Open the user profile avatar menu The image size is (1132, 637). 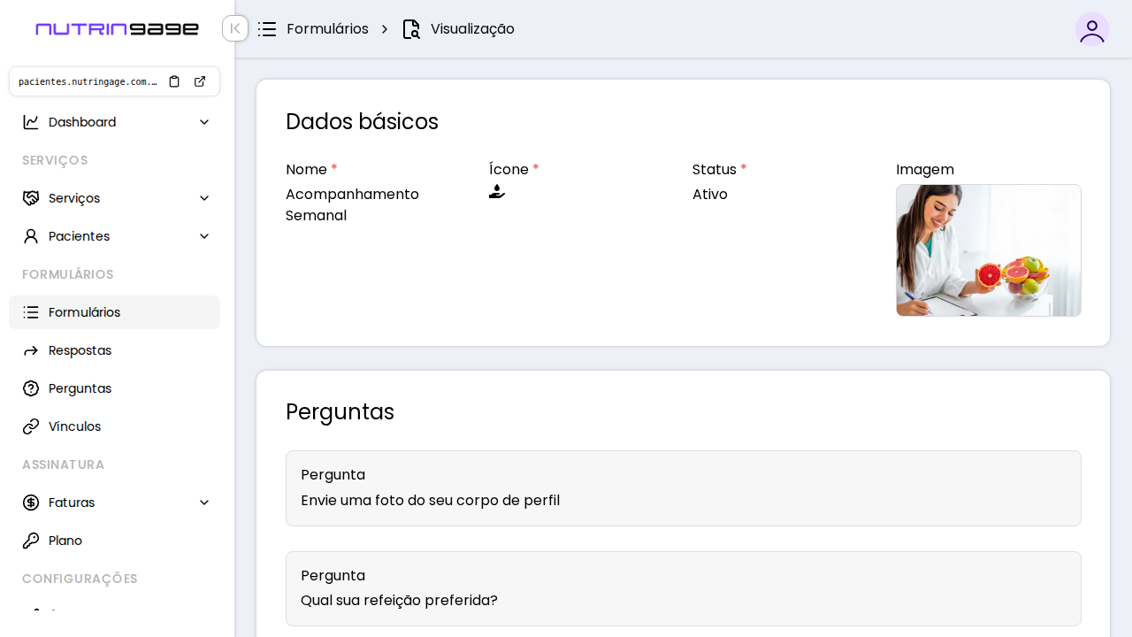(1092, 29)
